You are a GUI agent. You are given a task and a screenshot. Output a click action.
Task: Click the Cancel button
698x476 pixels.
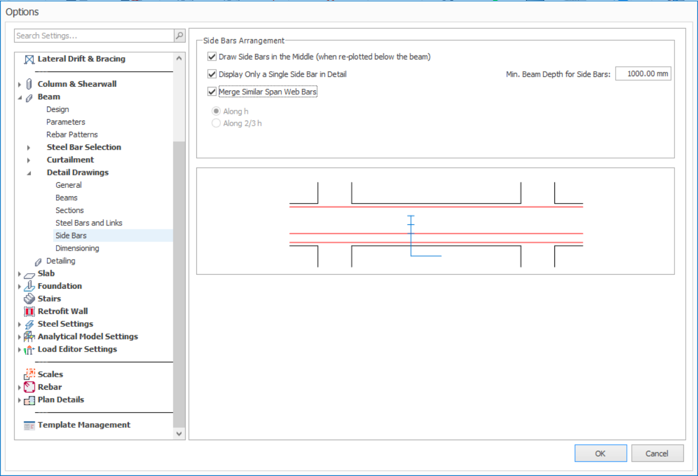coord(657,454)
